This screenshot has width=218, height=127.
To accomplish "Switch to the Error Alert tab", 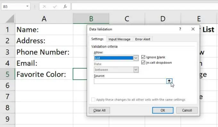I will (x=143, y=39).
